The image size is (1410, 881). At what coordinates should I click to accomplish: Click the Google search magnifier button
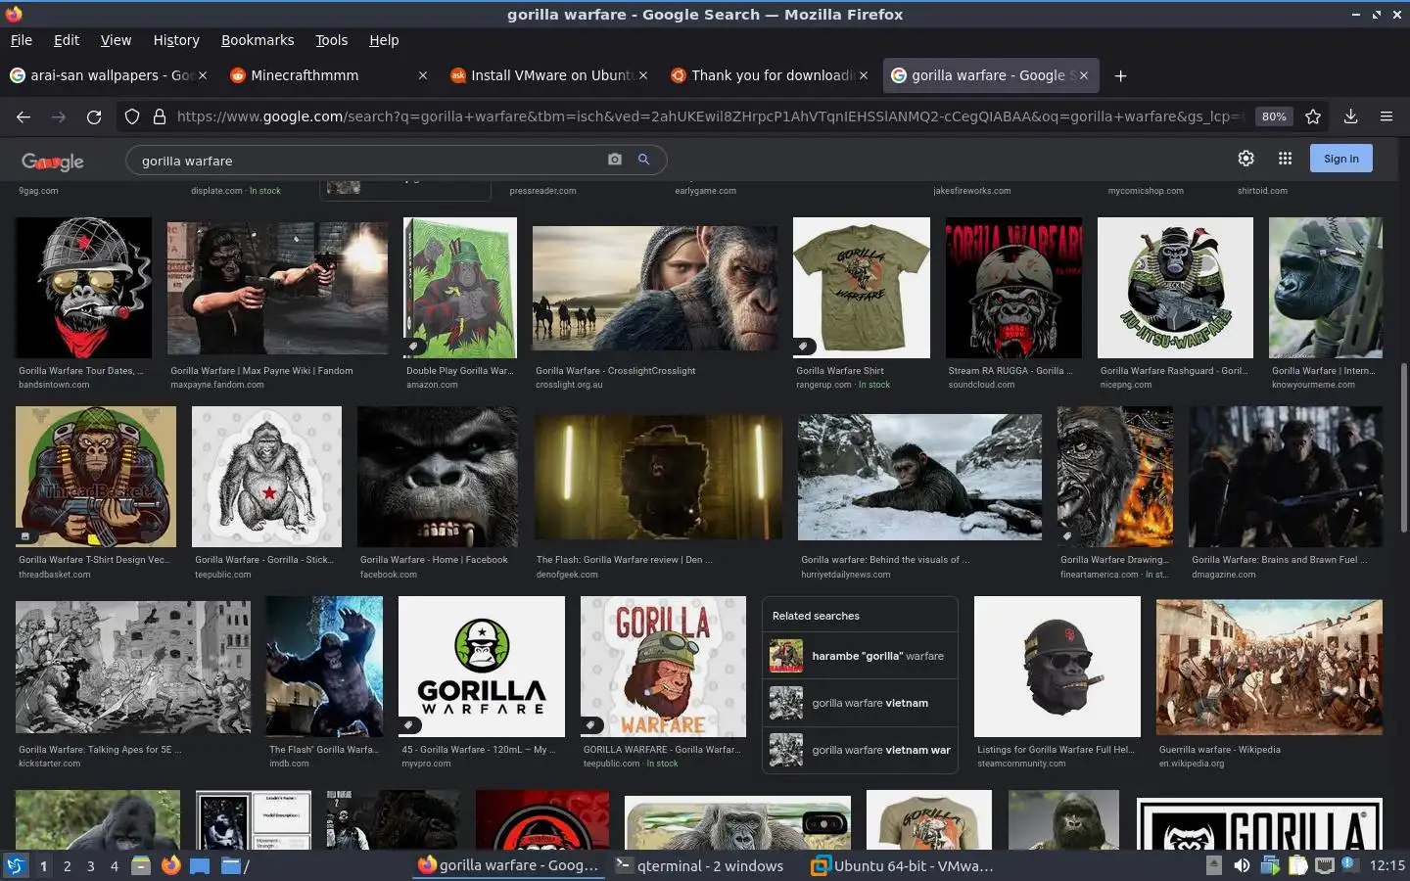[643, 160]
